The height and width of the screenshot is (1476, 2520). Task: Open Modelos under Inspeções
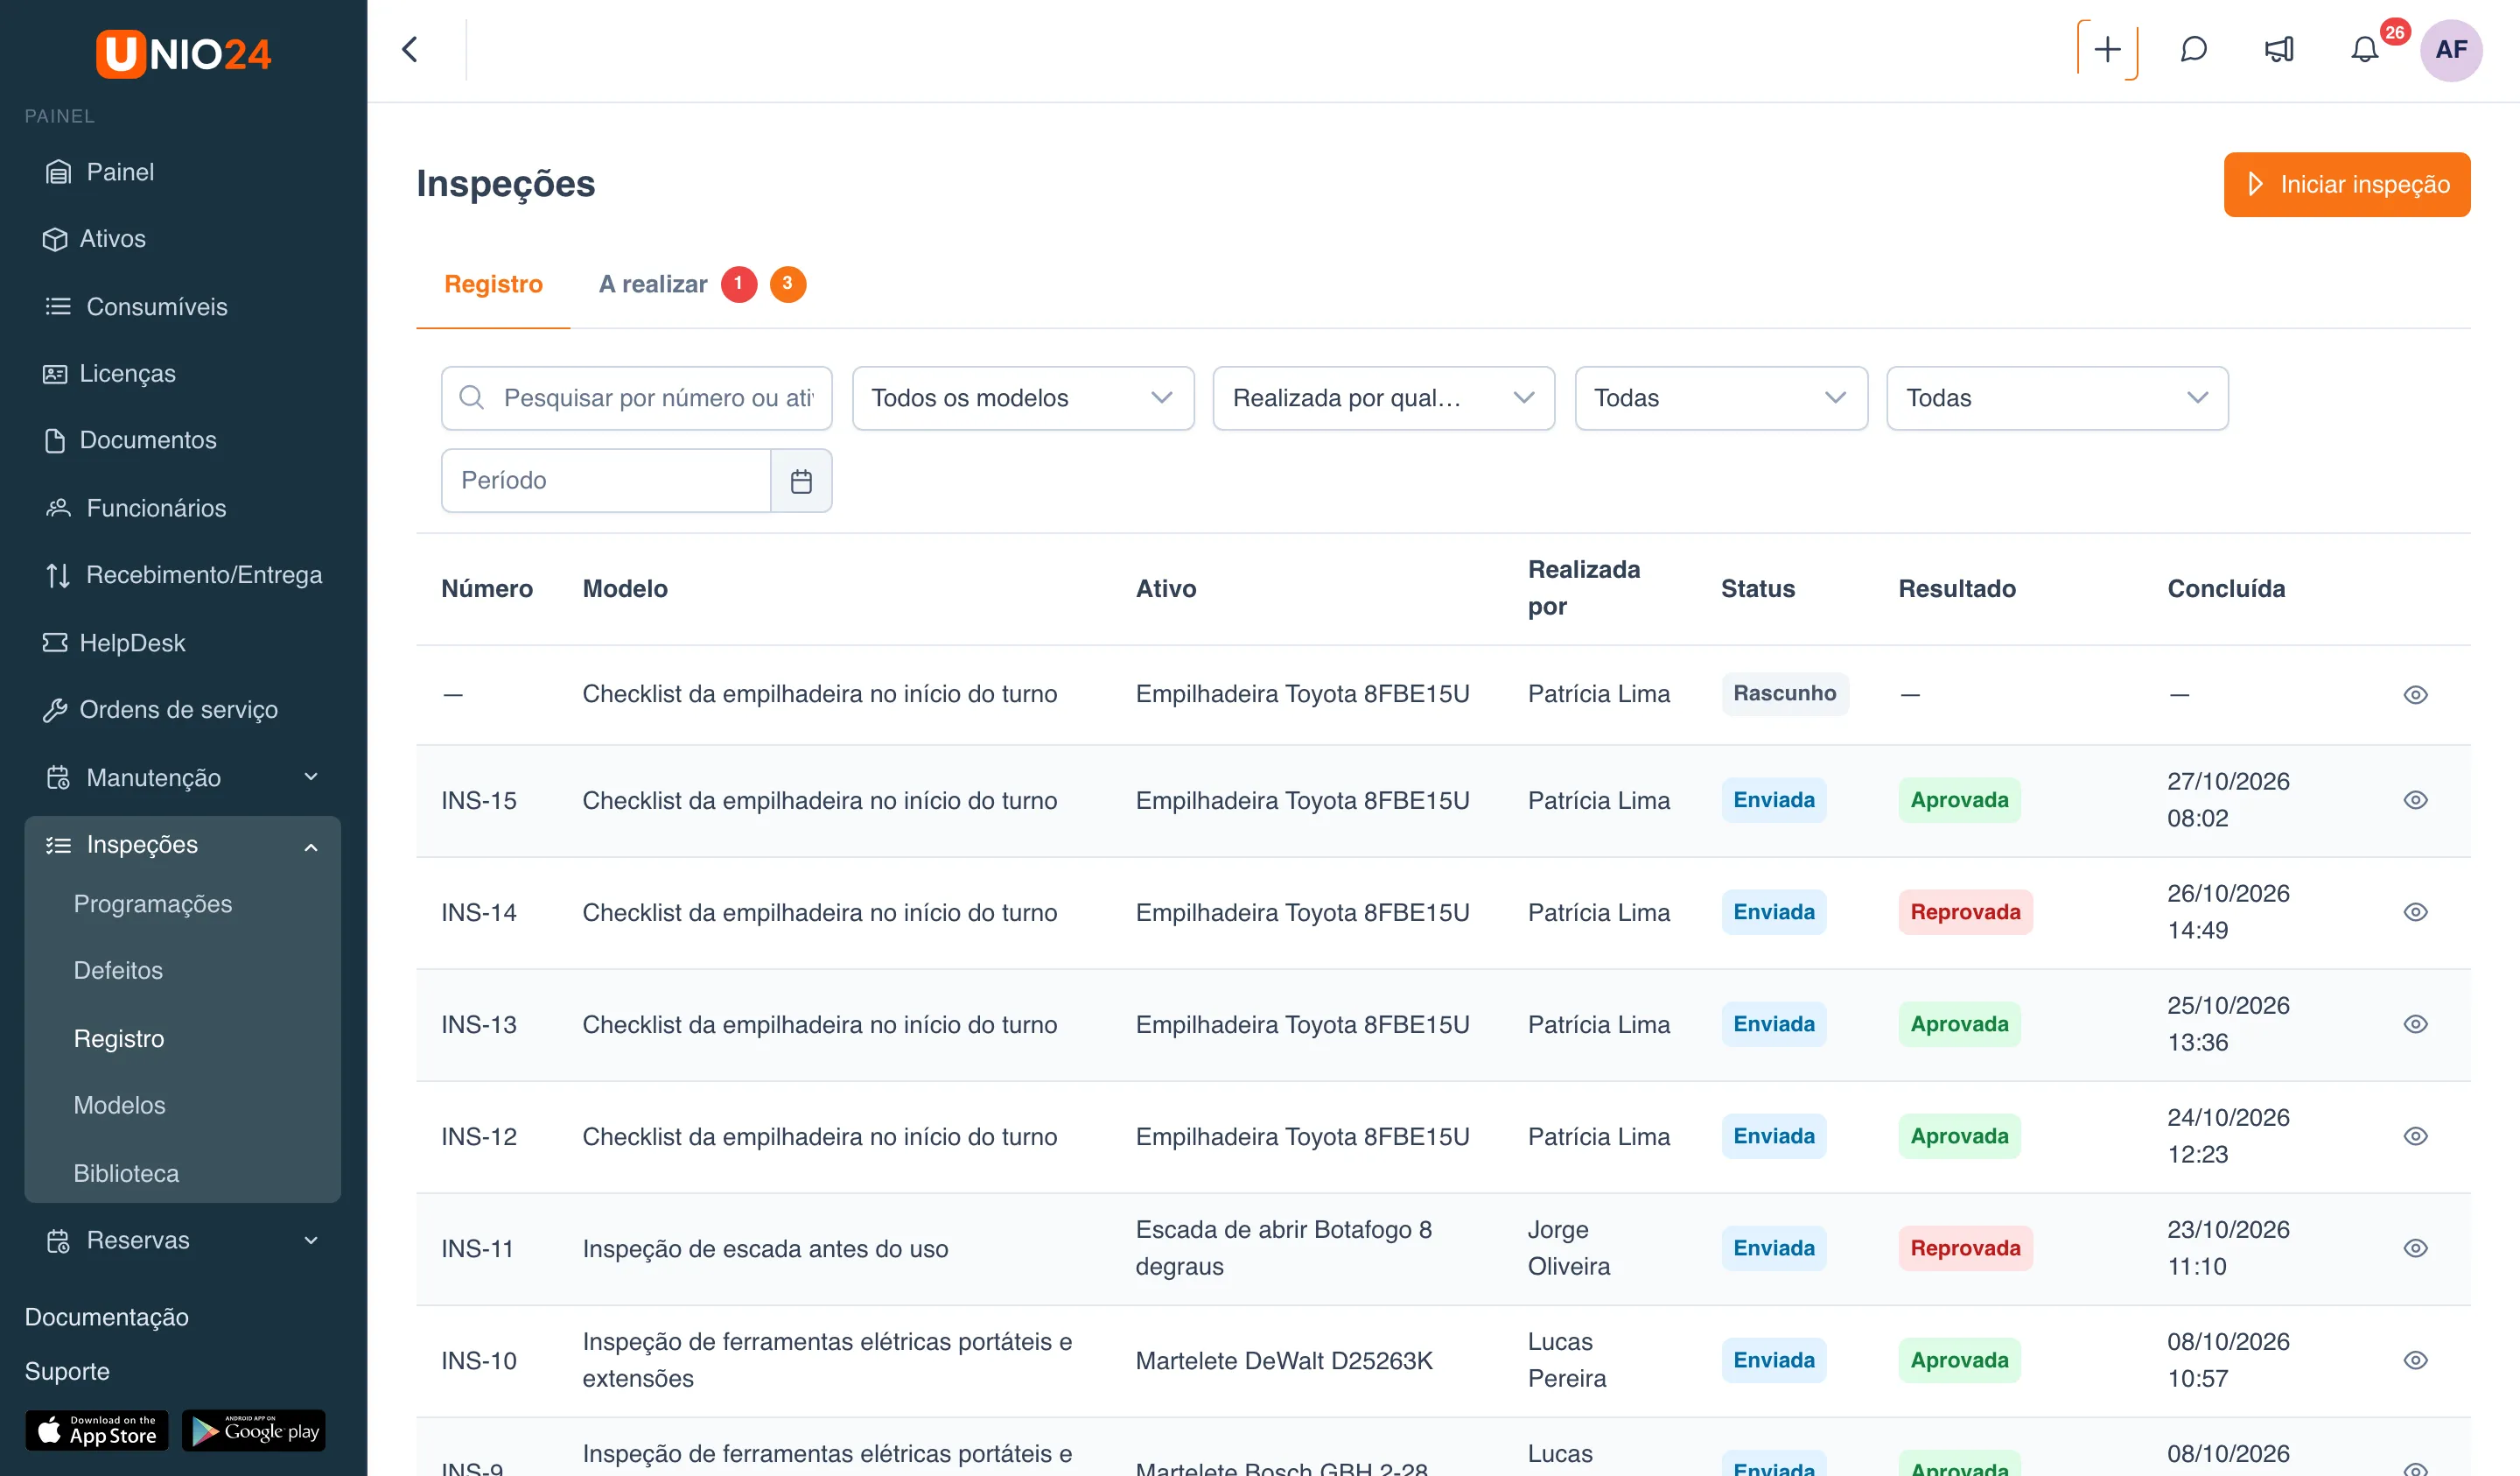(x=119, y=1105)
